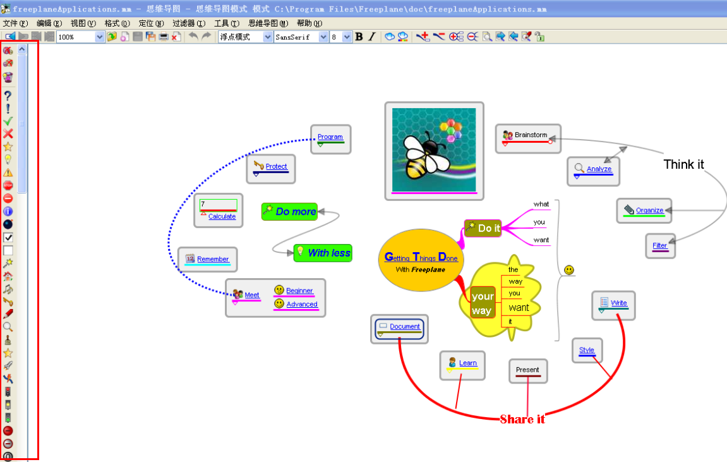Select the Getting Things Done root node

coord(421,260)
